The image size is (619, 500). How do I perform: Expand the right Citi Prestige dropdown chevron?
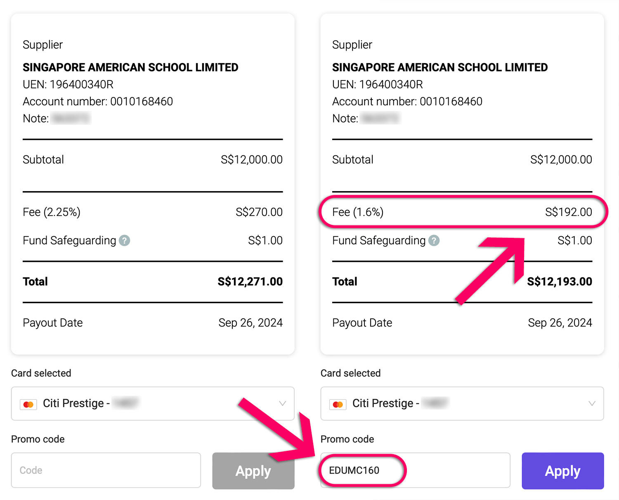coord(592,403)
